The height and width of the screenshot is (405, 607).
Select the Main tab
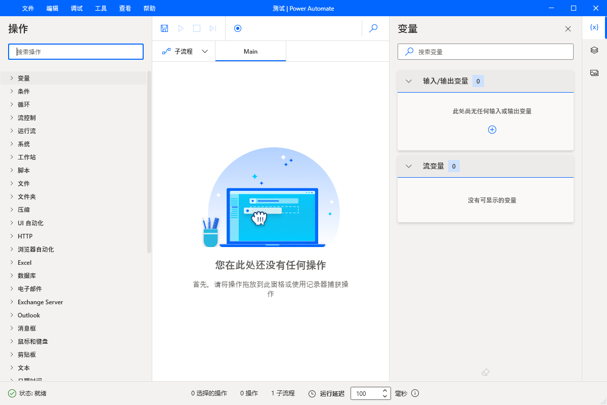point(250,51)
